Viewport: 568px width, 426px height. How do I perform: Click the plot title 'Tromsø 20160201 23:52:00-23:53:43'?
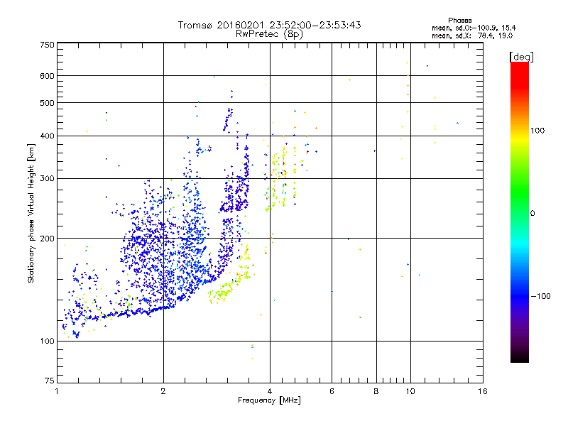coord(269,25)
